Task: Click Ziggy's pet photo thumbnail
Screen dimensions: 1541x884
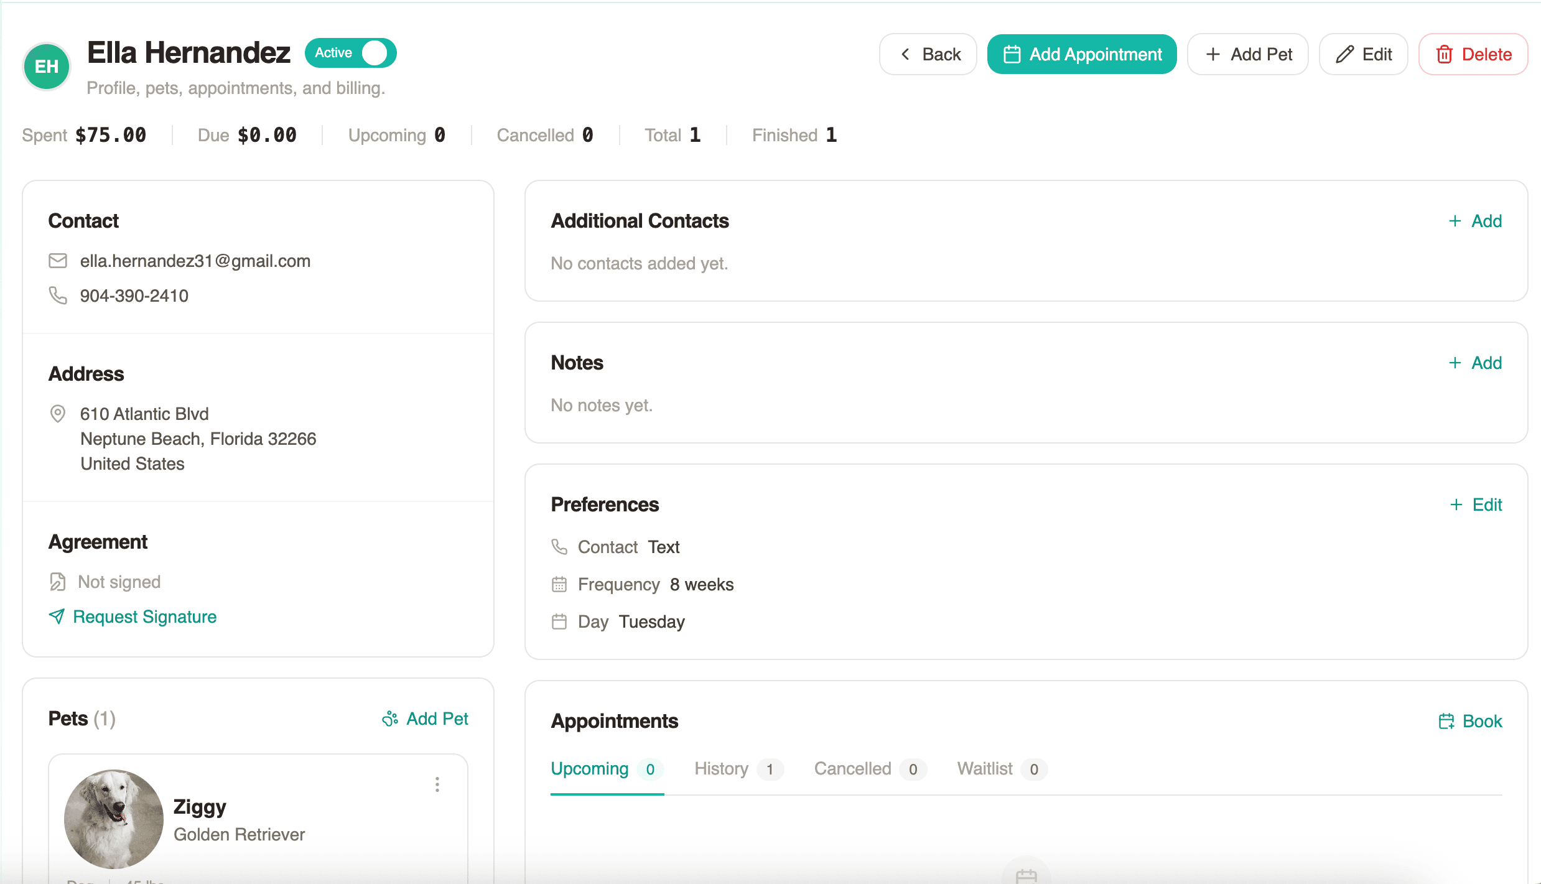Action: (114, 819)
